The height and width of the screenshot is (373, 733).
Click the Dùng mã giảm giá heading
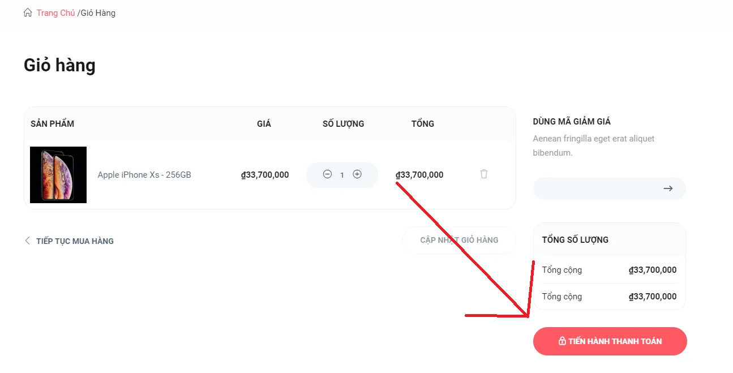[572, 122]
